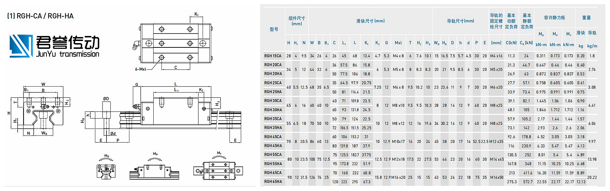Click the RGH25CA model name
The image size is (610, 191).
click(273, 83)
